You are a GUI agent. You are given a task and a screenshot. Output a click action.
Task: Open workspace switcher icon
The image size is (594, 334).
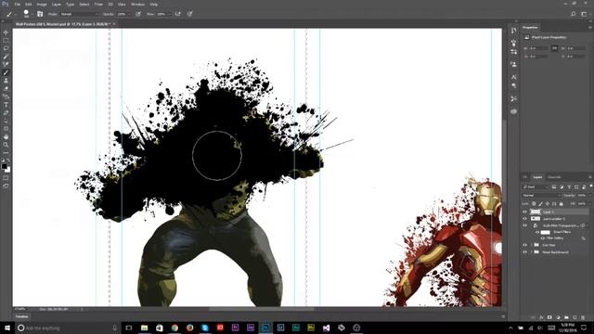pyautogui.click(x=584, y=14)
